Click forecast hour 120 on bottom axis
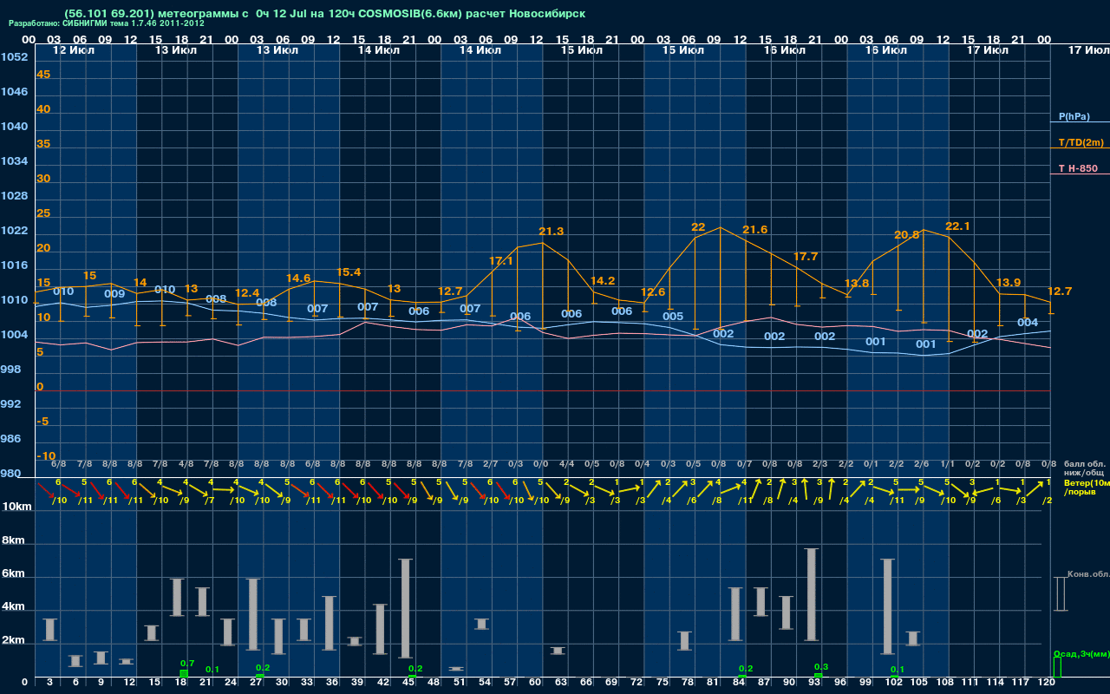This screenshot has height=694, width=1110. 1047,684
